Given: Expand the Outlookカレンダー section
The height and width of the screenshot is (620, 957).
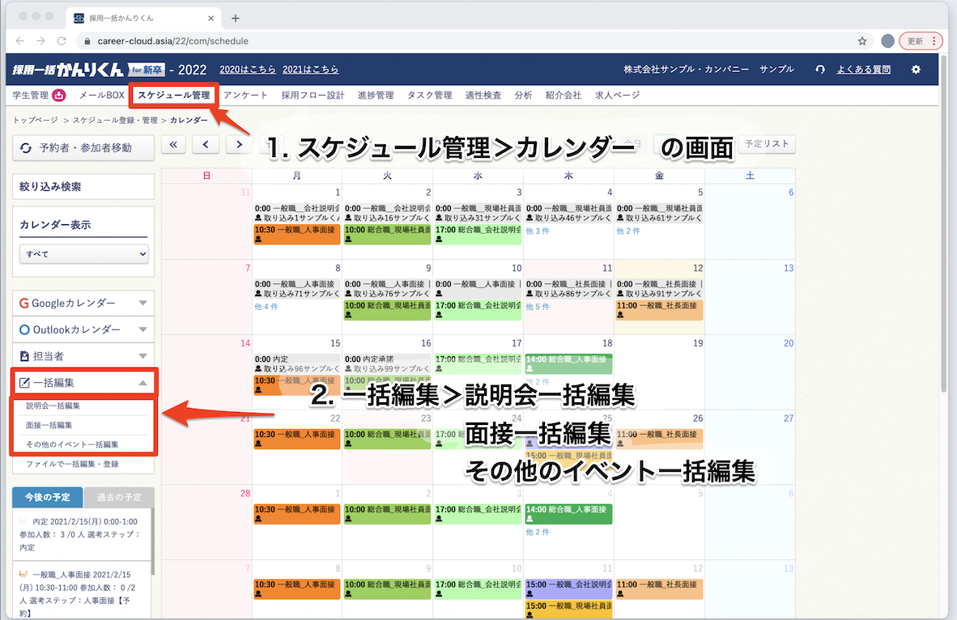Looking at the screenshot, I should tap(83, 329).
